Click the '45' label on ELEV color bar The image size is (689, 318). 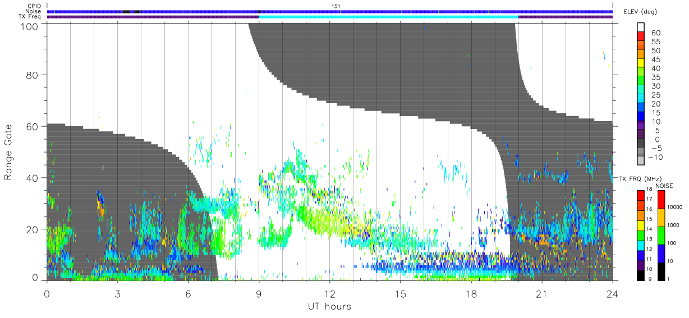[655, 59]
